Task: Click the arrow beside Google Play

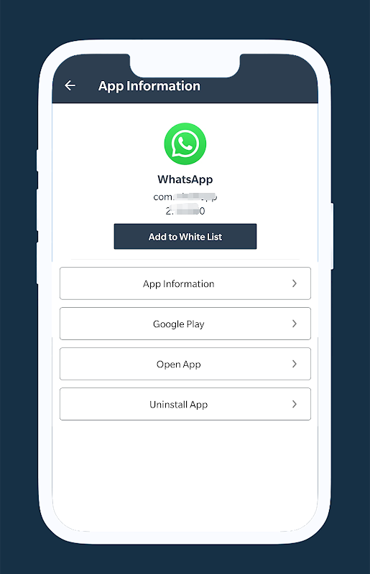Action: coord(294,324)
